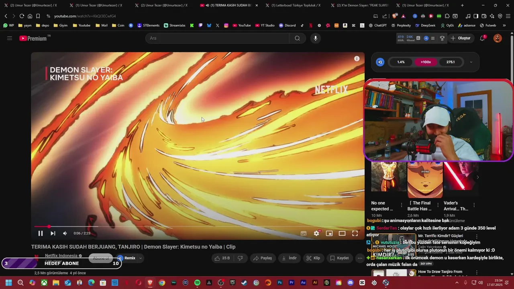The image size is (514, 289).
Task: Open the ChatGPT bookmark
Action: [377, 25]
